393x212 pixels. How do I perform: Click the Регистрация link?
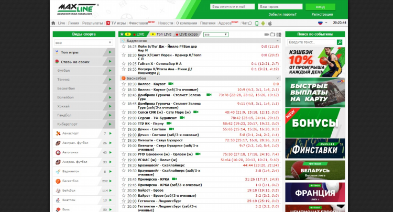[x=322, y=14]
